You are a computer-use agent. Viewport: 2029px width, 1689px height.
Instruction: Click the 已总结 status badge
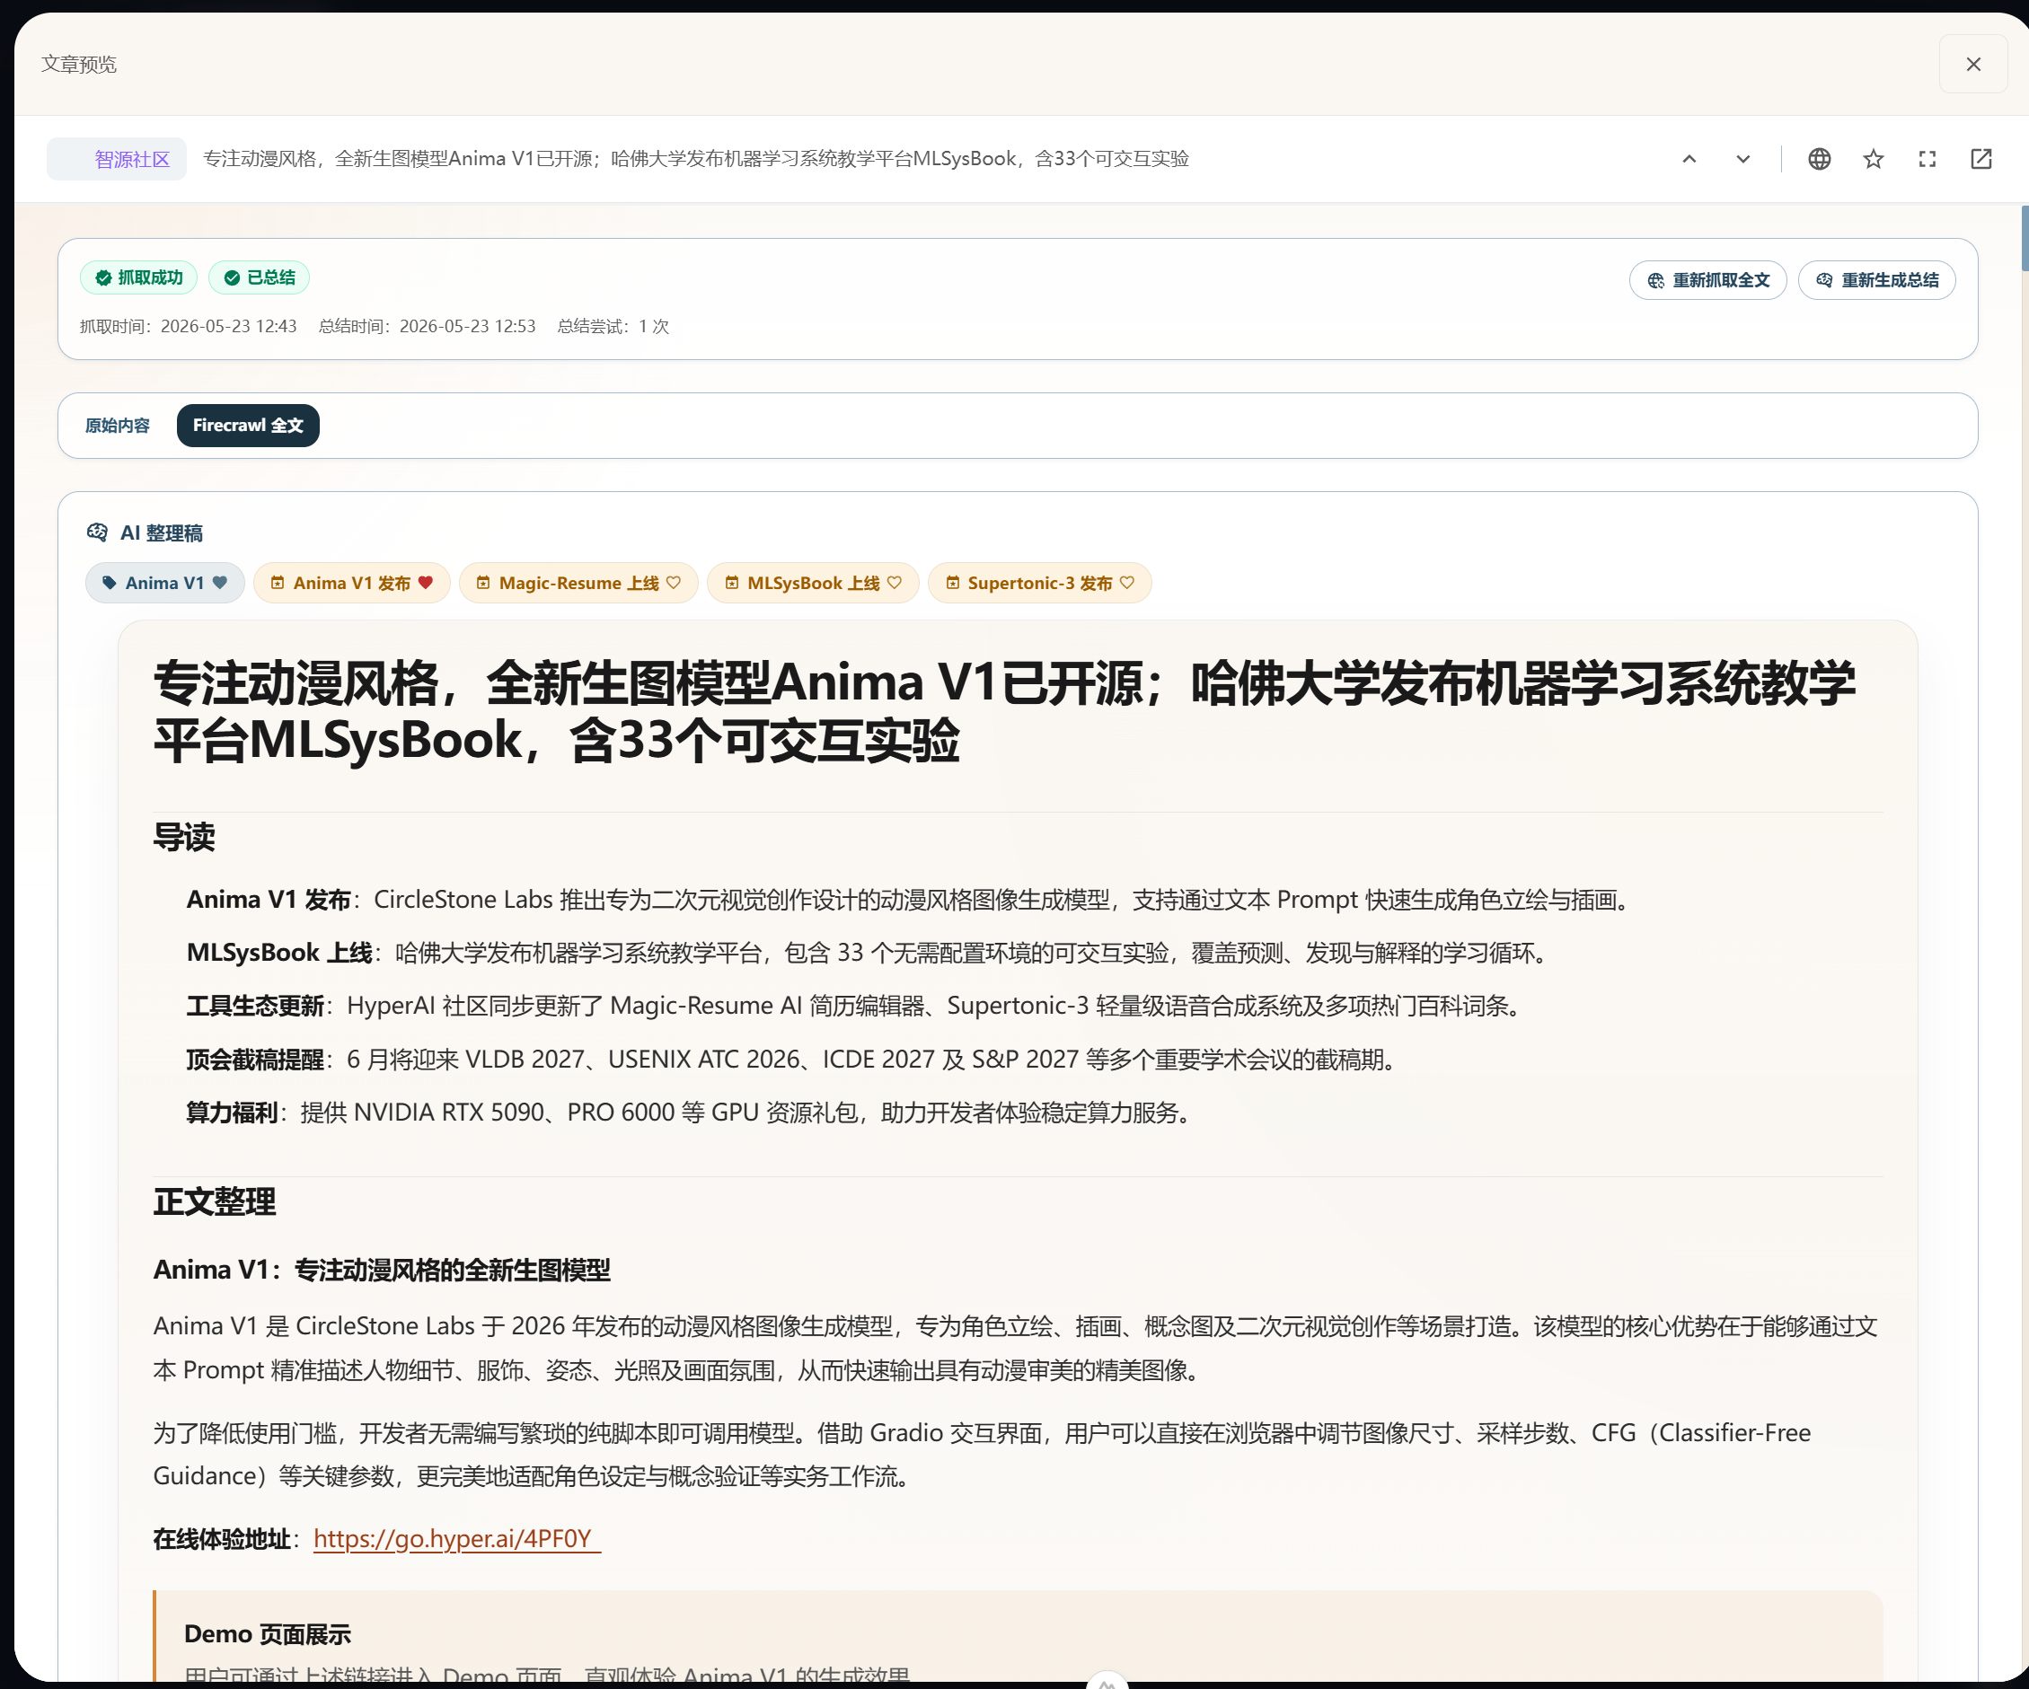pyautogui.click(x=259, y=278)
